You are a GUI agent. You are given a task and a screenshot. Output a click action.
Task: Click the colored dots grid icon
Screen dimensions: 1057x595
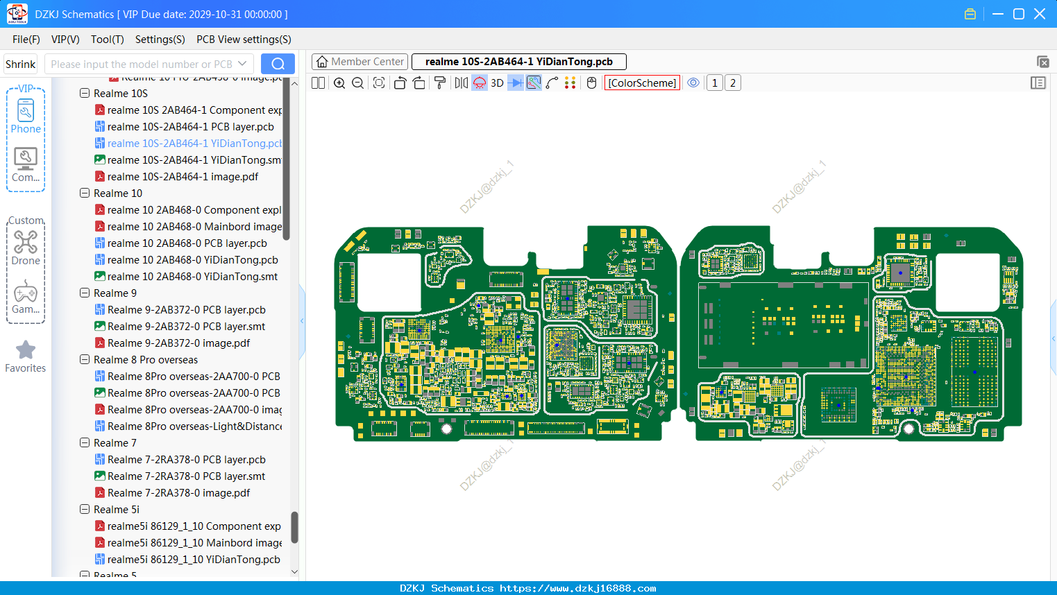570,83
